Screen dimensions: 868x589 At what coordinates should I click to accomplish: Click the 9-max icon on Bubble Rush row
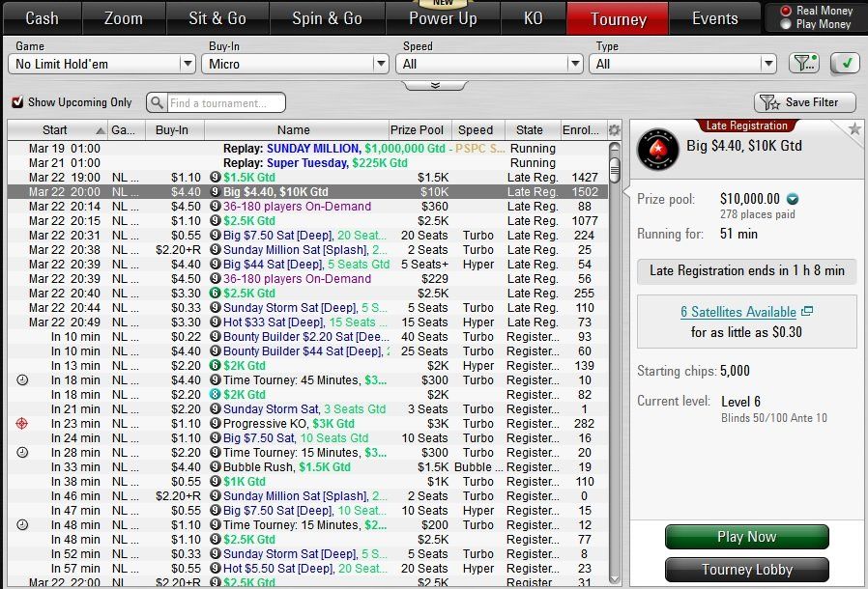click(216, 466)
